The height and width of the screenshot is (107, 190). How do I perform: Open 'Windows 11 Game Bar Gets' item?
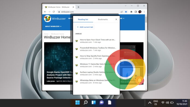coord(96,65)
